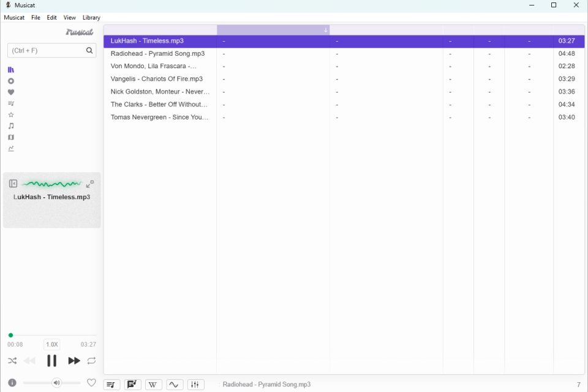Toggle shuffle playback
588x392 pixels.
12,361
